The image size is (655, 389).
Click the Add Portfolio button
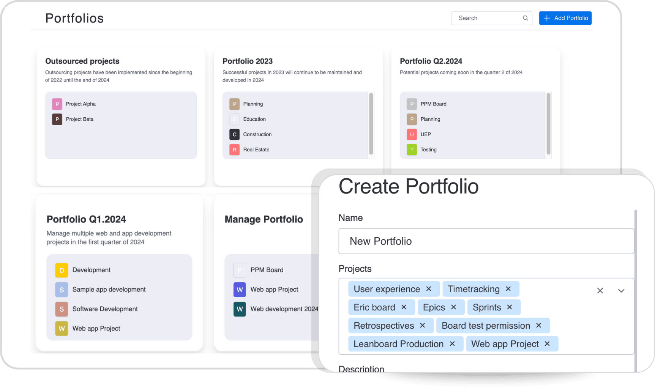[565, 18]
